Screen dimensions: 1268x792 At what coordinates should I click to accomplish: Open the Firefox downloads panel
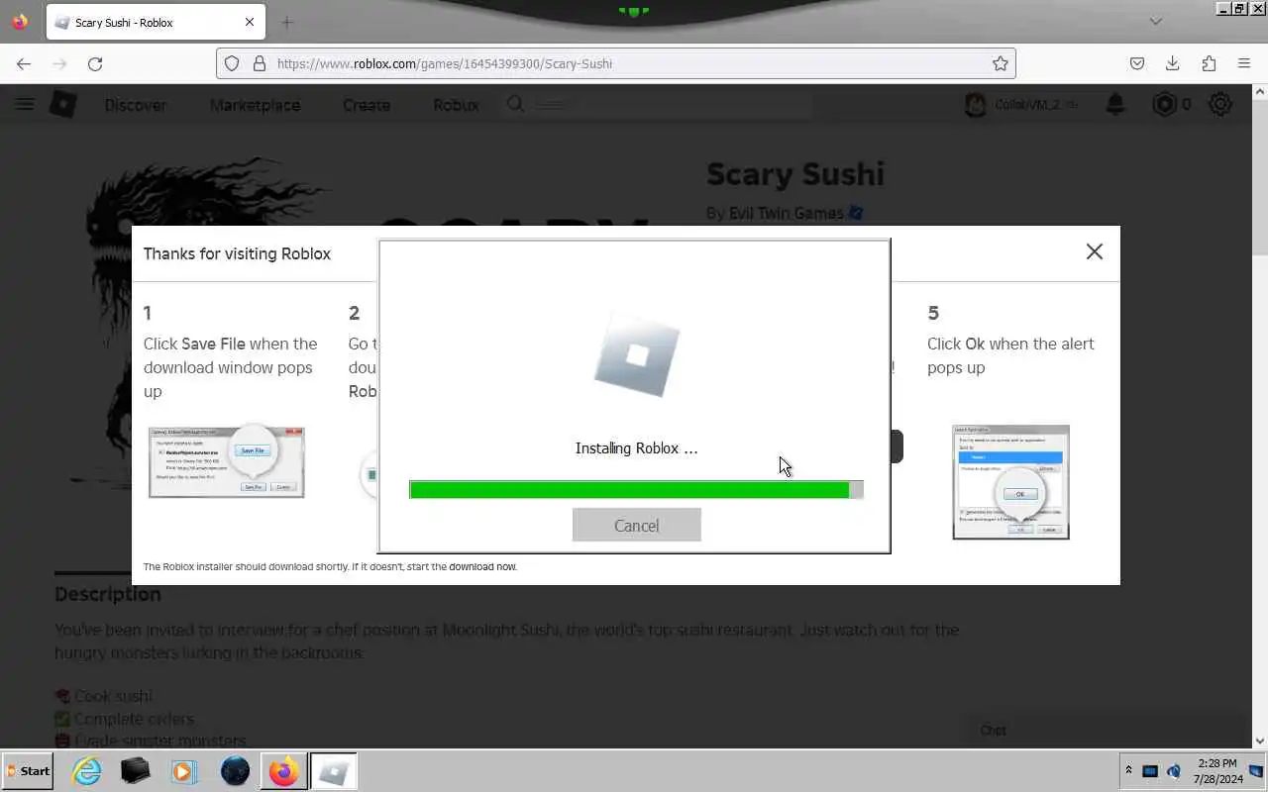click(1173, 63)
